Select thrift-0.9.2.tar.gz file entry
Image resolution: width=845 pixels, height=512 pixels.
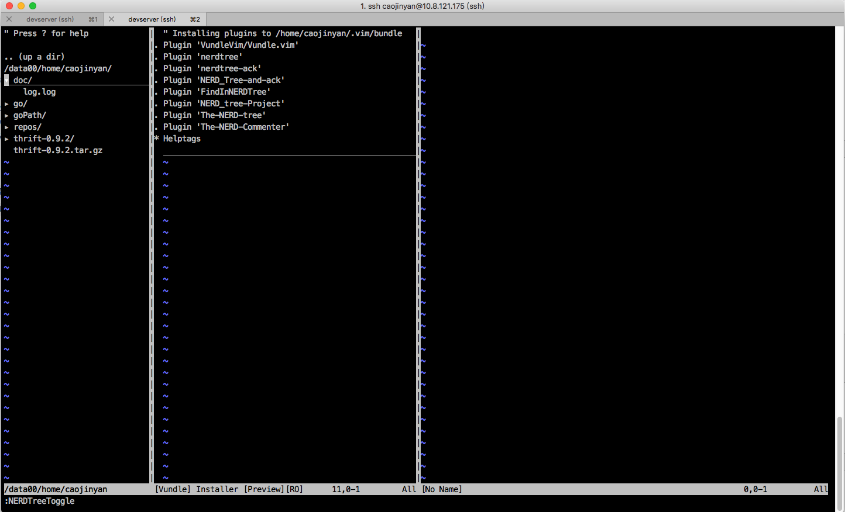(x=58, y=150)
